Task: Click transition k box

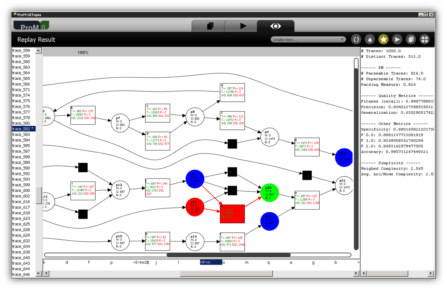Action: (x=157, y=241)
